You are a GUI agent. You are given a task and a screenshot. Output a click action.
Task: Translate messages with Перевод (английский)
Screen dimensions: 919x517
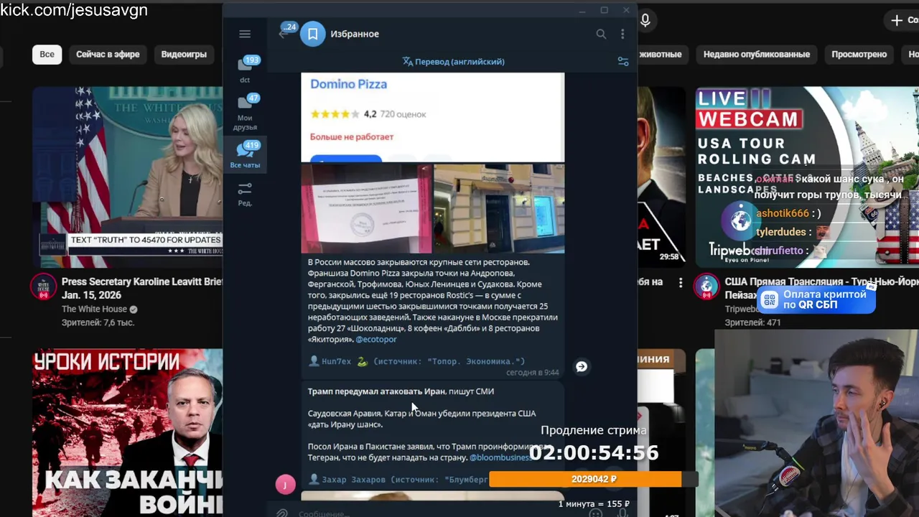click(453, 62)
